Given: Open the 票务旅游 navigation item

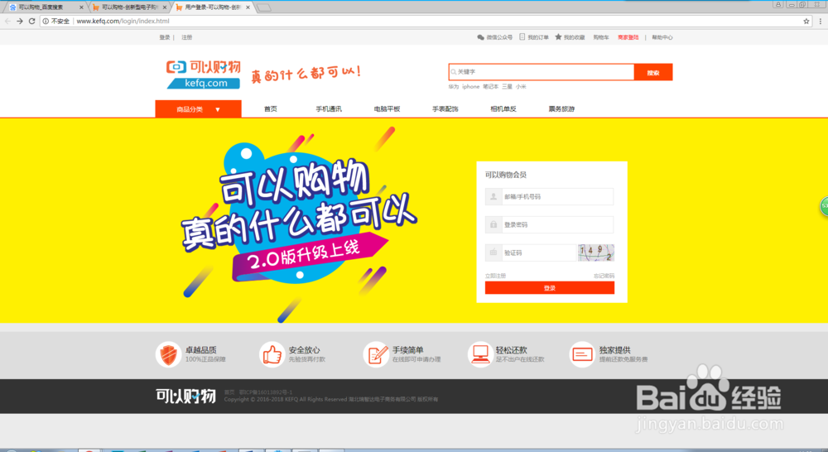Looking at the screenshot, I should tap(561, 108).
